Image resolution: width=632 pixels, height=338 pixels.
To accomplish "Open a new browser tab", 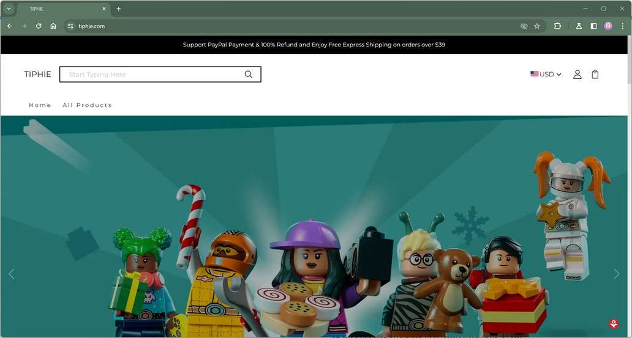I will pos(119,9).
